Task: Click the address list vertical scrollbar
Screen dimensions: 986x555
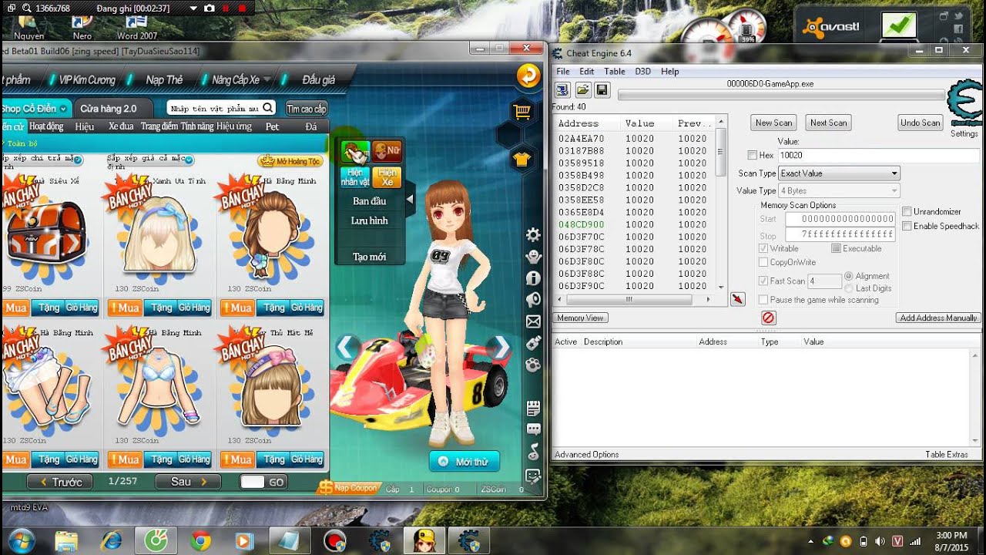Action: tap(721, 203)
